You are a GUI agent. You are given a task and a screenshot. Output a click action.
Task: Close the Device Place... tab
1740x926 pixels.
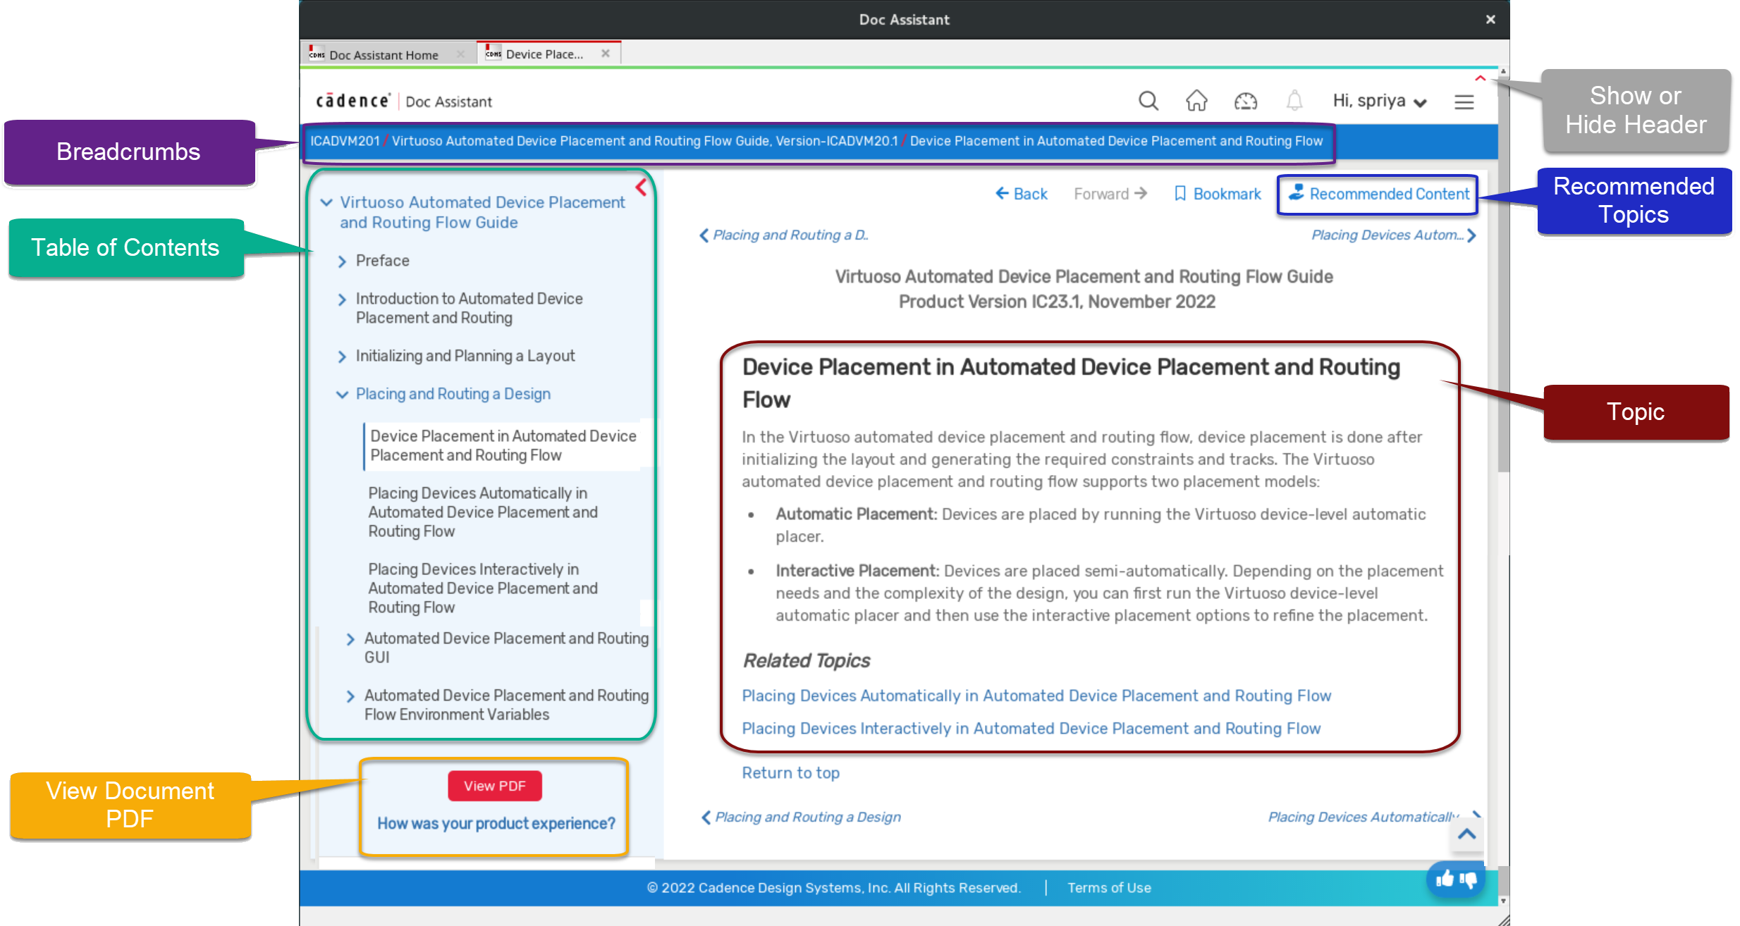(605, 54)
